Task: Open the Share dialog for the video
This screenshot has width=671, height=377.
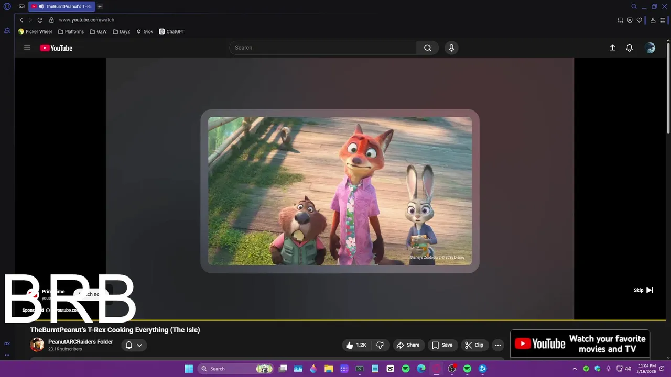Action: click(x=408, y=345)
